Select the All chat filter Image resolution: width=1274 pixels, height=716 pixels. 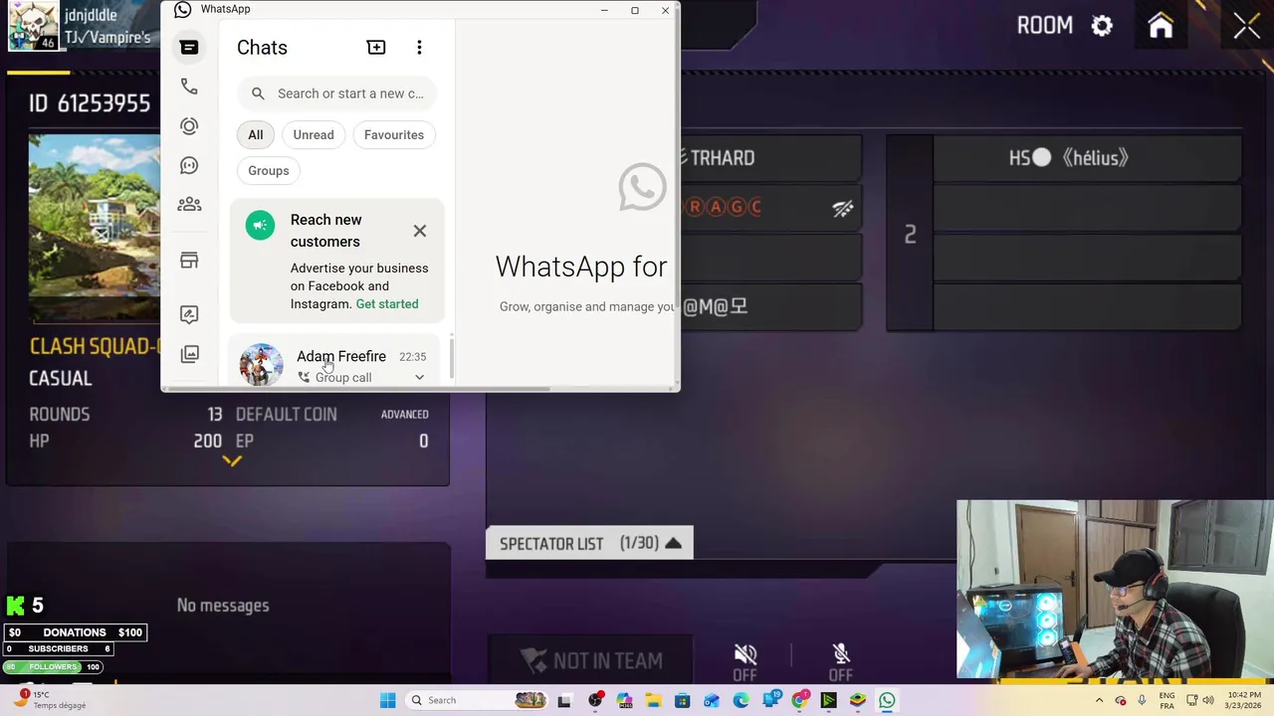tap(256, 135)
